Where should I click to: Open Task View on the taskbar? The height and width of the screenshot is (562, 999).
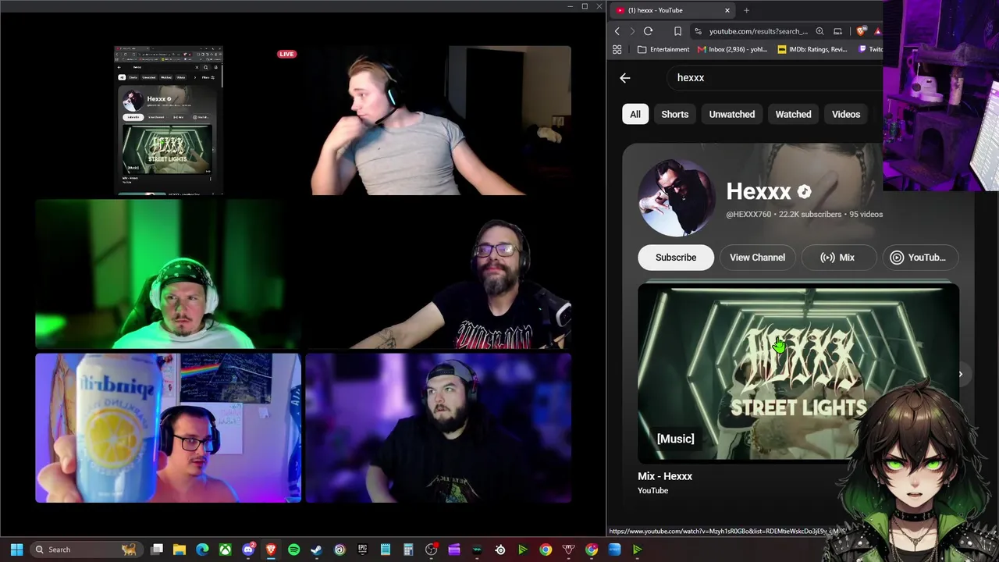click(x=156, y=550)
